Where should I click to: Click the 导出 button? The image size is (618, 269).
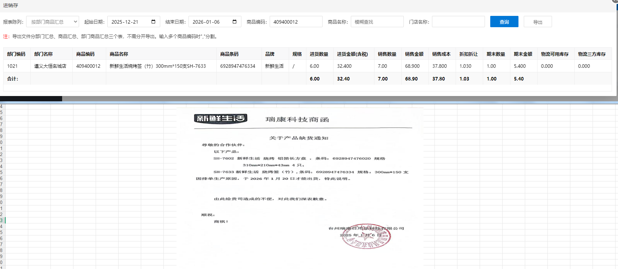tap(538, 22)
